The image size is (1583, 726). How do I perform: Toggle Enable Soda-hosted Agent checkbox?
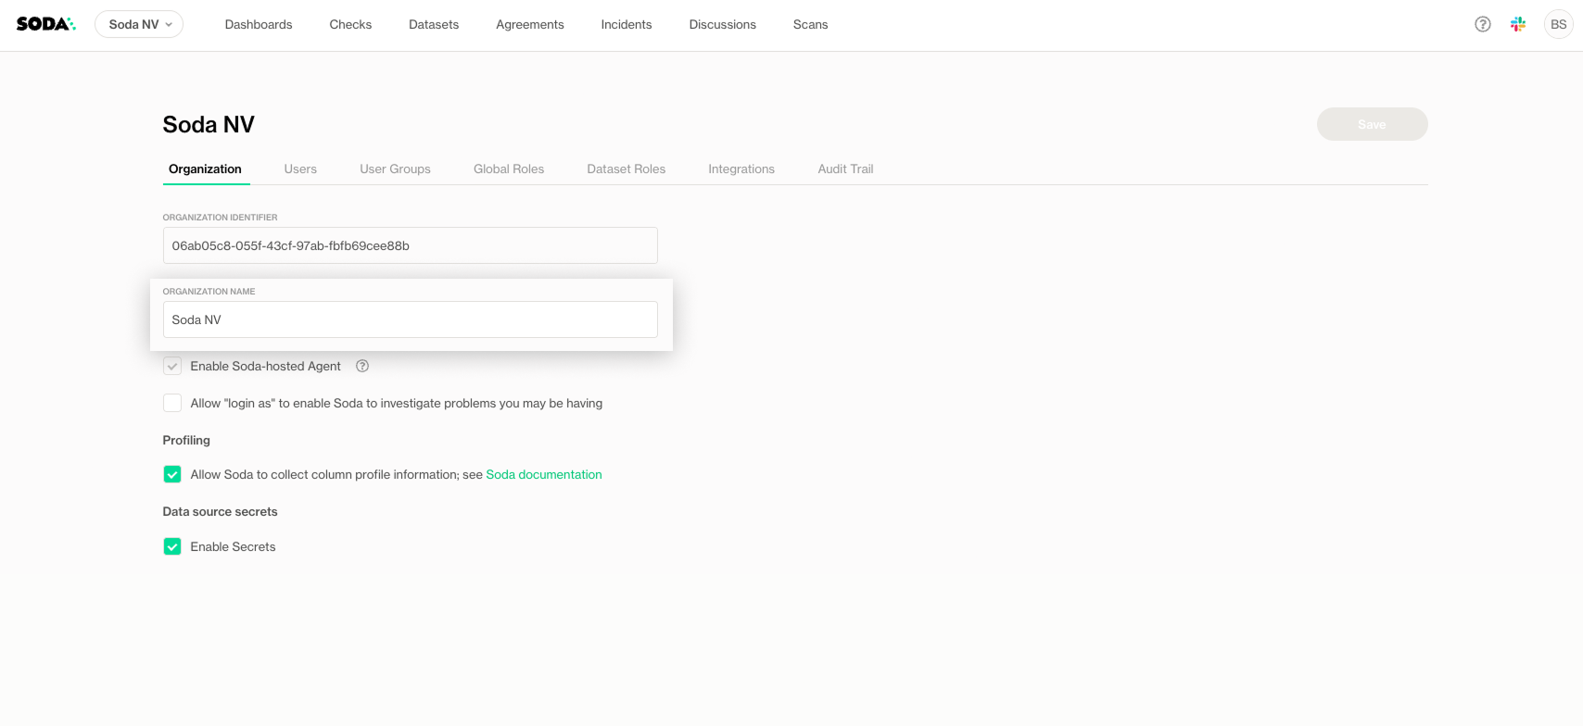pyautogui.click(x=172, y=366)
